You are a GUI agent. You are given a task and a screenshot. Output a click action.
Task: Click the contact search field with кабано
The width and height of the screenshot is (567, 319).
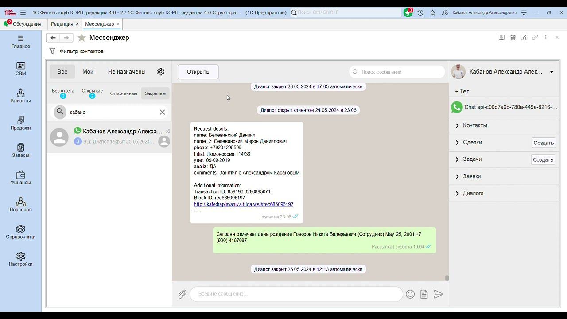111,112
